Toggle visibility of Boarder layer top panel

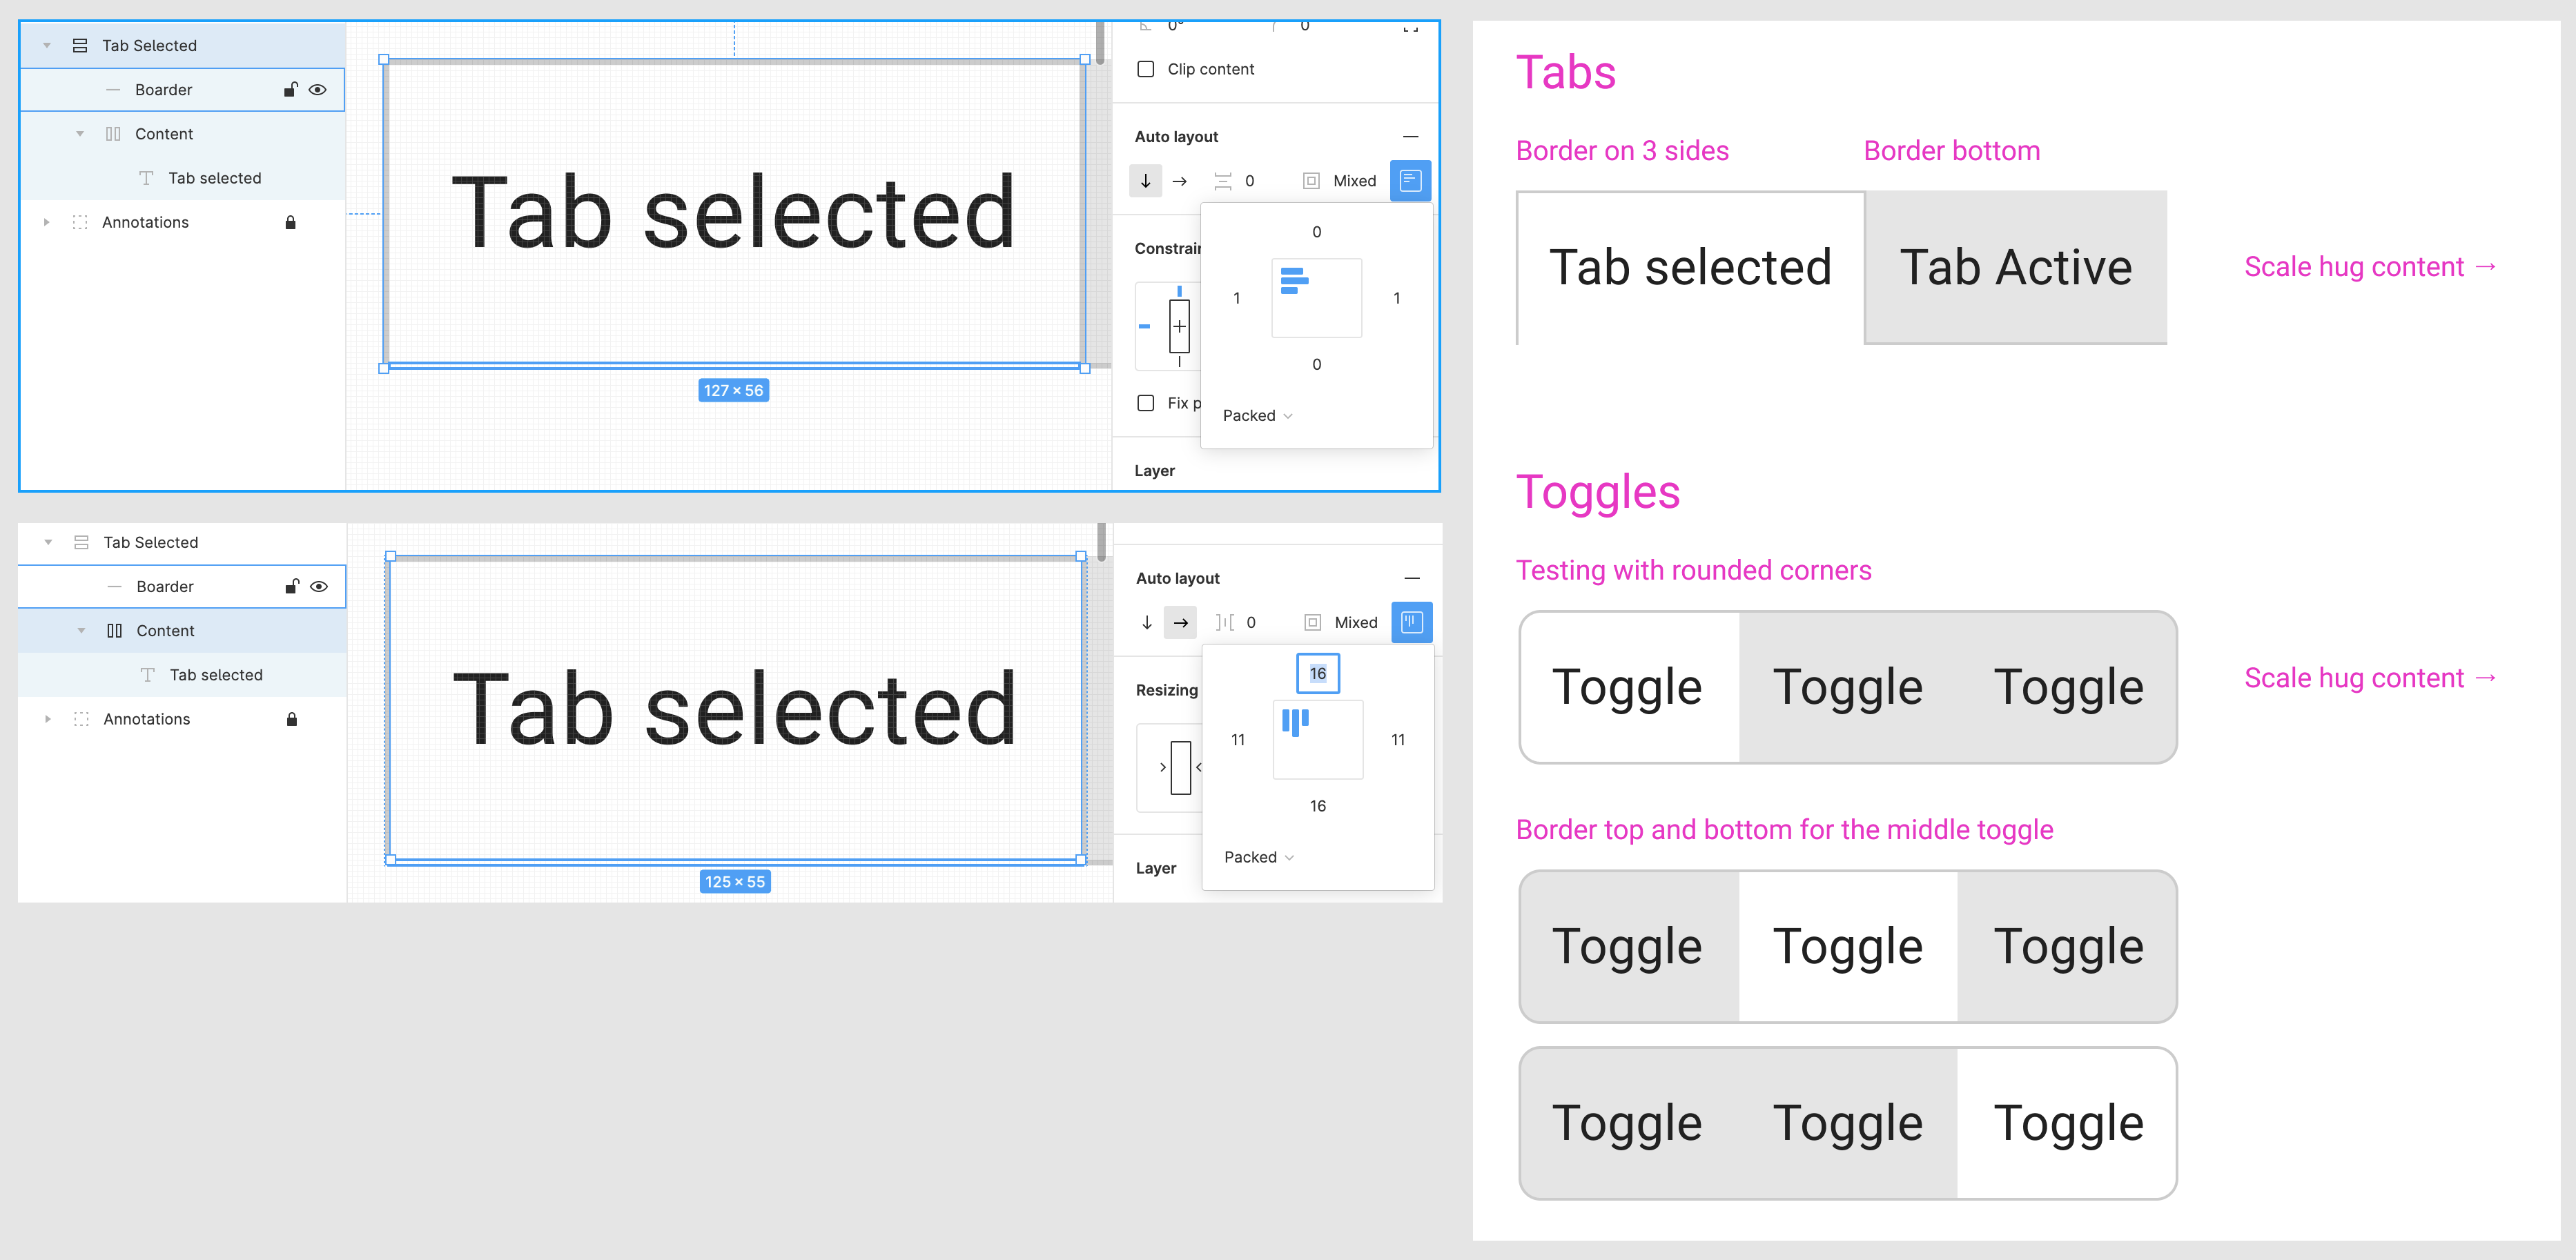coord(317,89)
